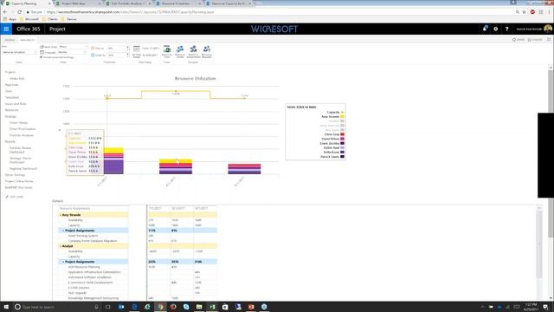Collapse the Analyst Project Assignments row
The width and height of the screenshot is (554, 312).
[x=63, y=262]
